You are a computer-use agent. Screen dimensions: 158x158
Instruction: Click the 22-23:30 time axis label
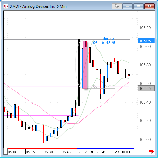click(x=87, y=152)
